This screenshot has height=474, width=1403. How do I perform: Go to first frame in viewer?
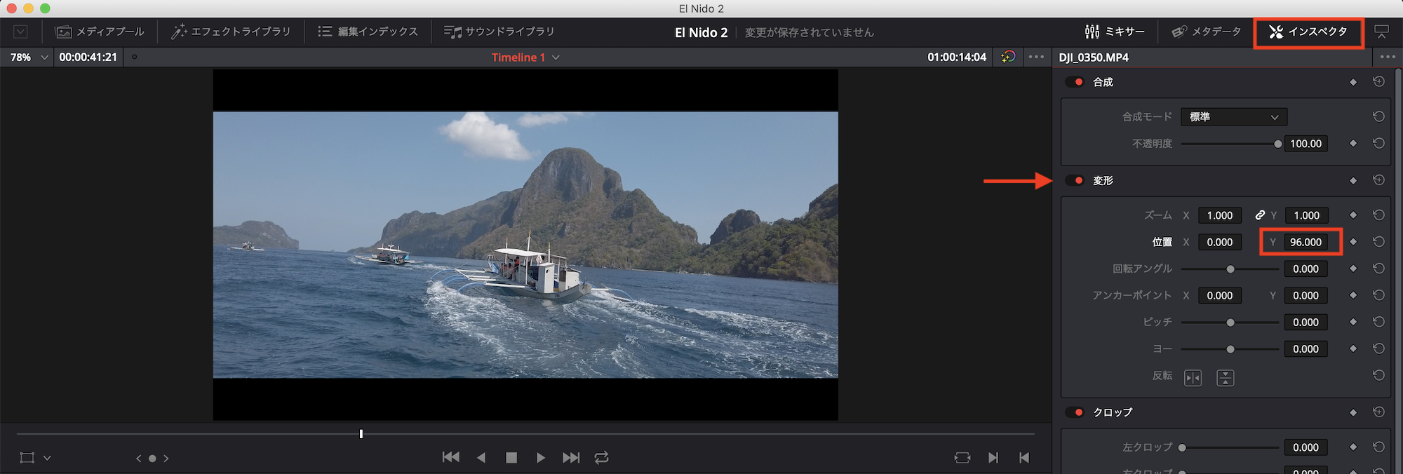coord(451,457)
